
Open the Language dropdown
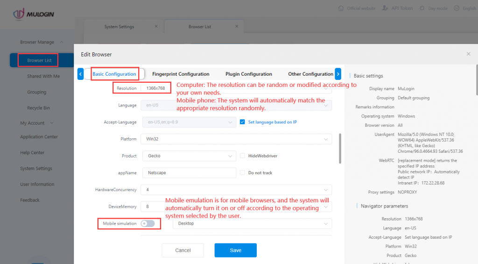(x=236, y=105)
